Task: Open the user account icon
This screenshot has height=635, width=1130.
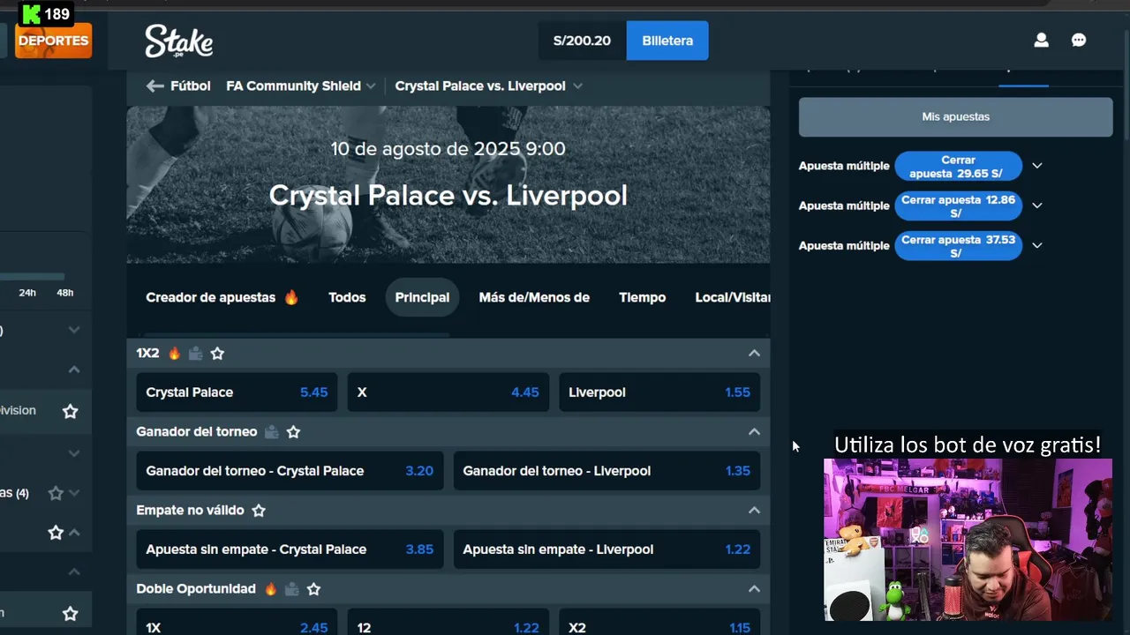Action: (x=1041, y=41)
